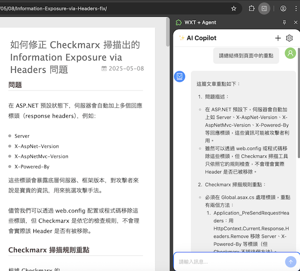Click the 在 ASP.NET 預設狀態下 article paragraph
The width and height of the screenshot is (300, 271).
[75, 111]
